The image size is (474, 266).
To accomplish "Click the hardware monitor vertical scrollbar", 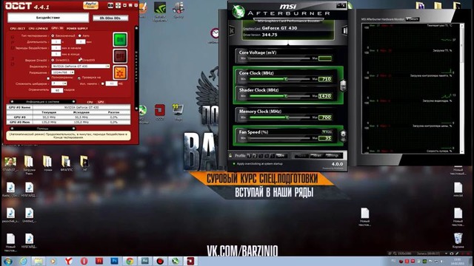I will [x=461, y=89].
